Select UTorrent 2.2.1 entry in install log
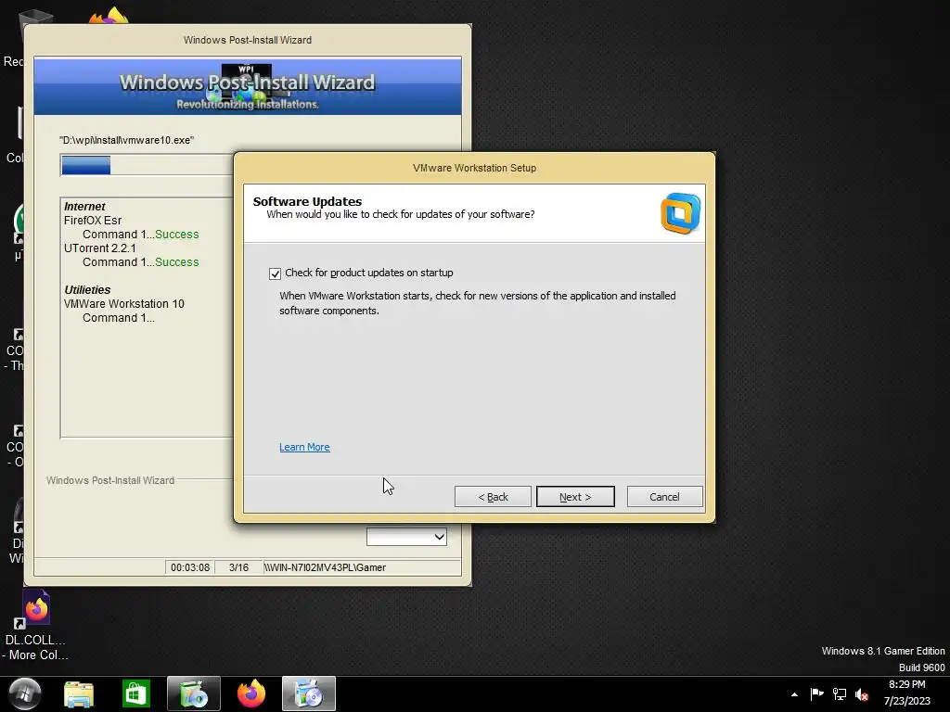 click(100, 248)
